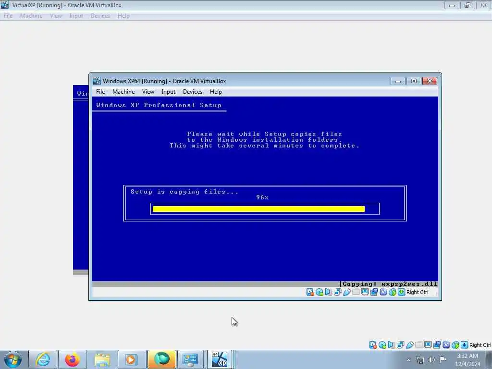Viewport: 492px width, 369px height.
Task: Open Devices menu in Windows XP64 window
Action: (193, 92)
